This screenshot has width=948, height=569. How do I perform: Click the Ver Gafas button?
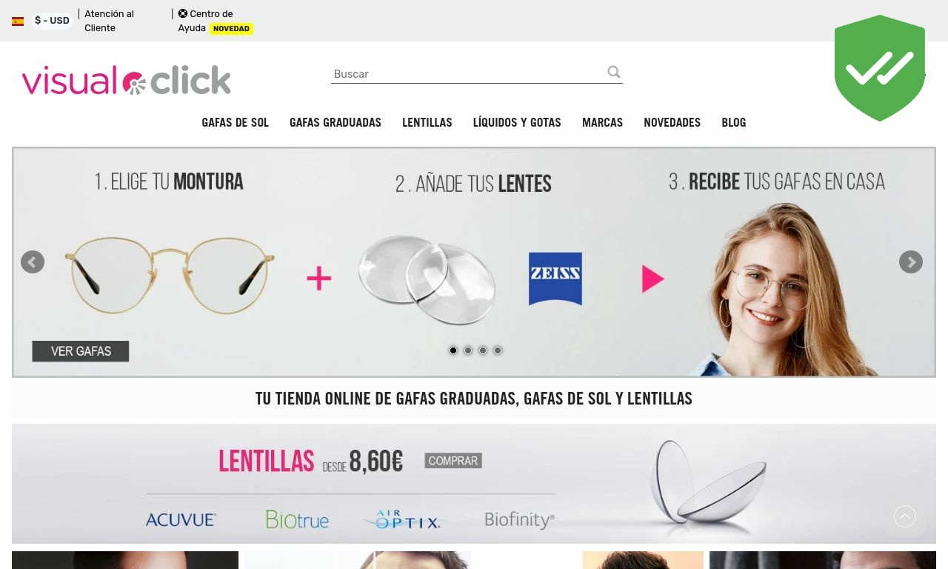[81, 351]
